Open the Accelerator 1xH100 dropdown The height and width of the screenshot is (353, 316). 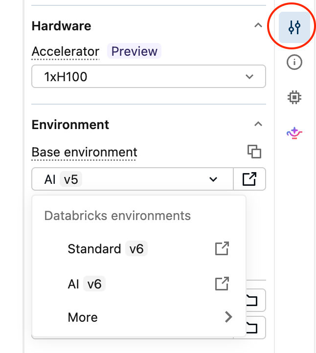149,76
